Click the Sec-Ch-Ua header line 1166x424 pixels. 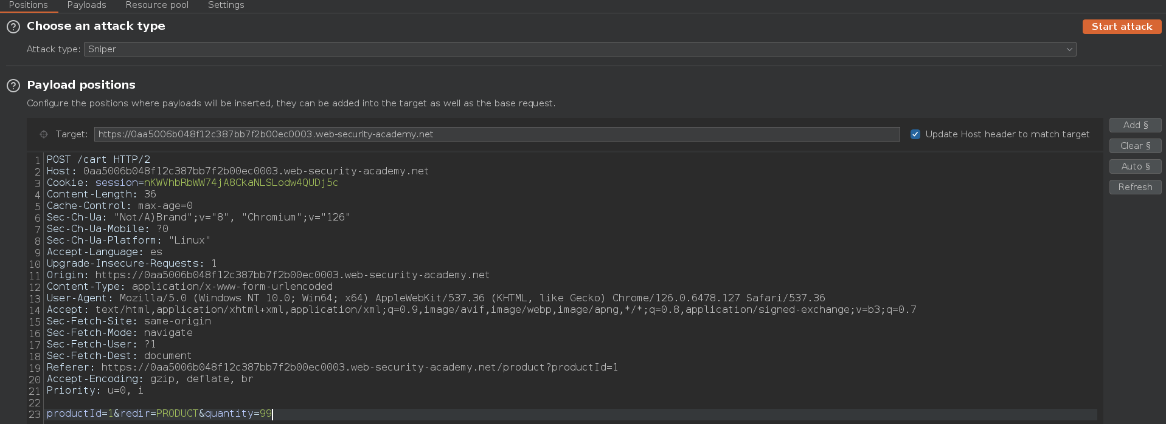click(x=198, y=217)
